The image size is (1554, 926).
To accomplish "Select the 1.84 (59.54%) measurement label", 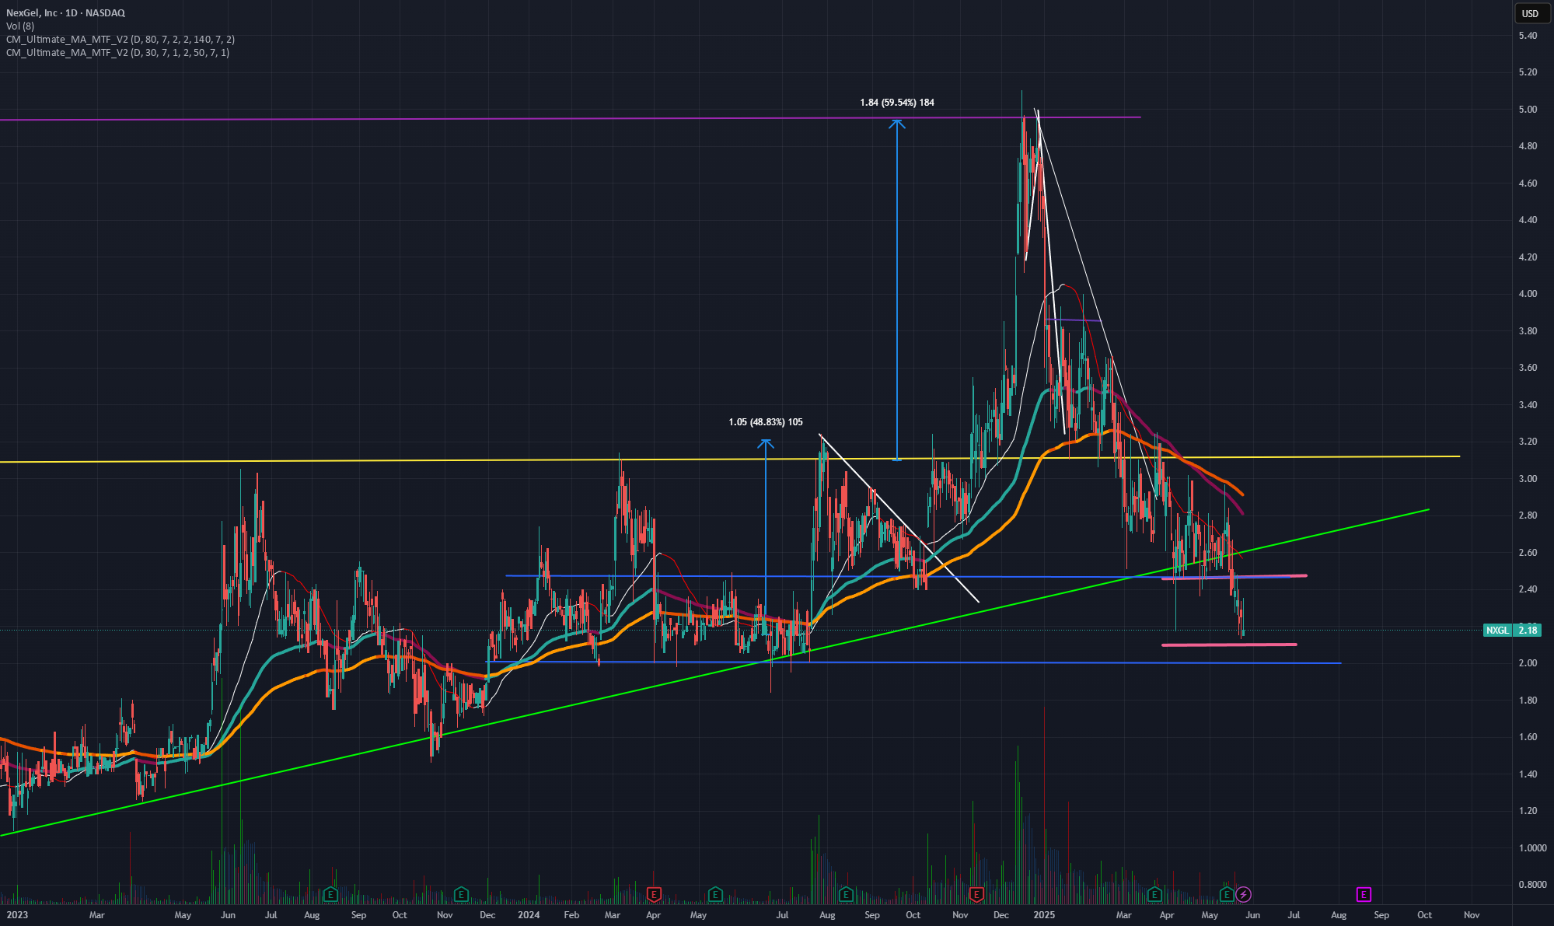I will (x=897, y=103).
